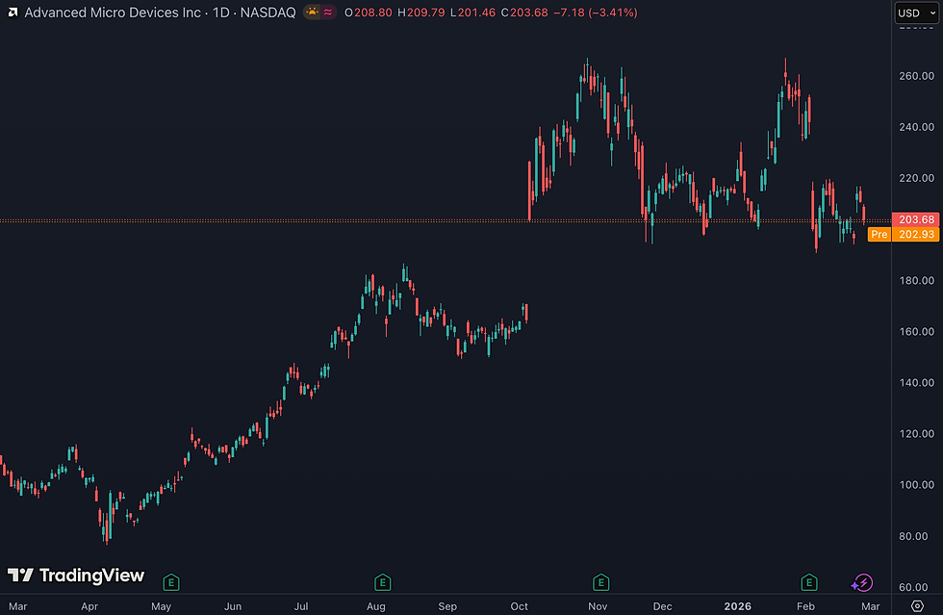Screen dimensions: 943x615
Task: Click the TradingView logo watermark
Action: [x=75, y=575]
